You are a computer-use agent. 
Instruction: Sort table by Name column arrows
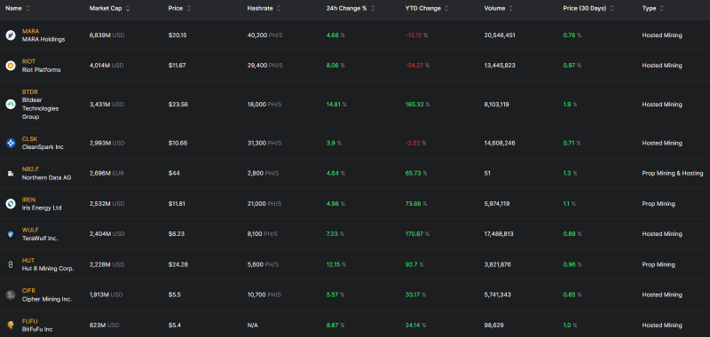click(28, 8)
